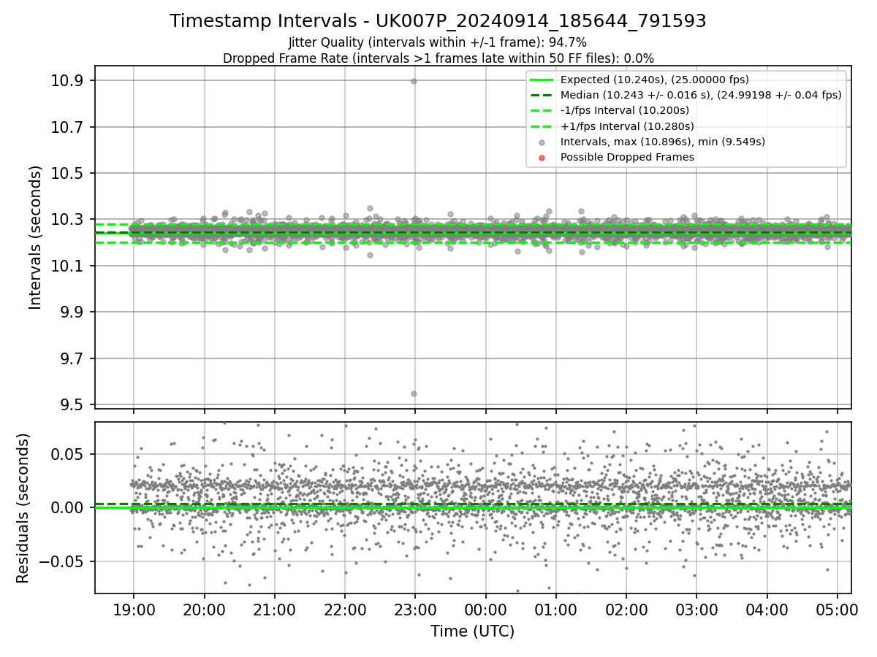Click the '02:00' time tick label
The width and height of the screenshot is (877, 657).
[626, 609]
